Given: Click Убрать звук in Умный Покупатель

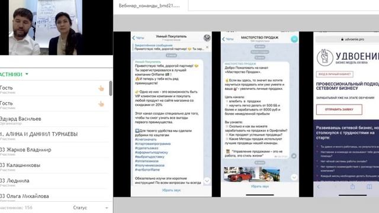Looking at the screenshot, I should (x=171, y=191).
